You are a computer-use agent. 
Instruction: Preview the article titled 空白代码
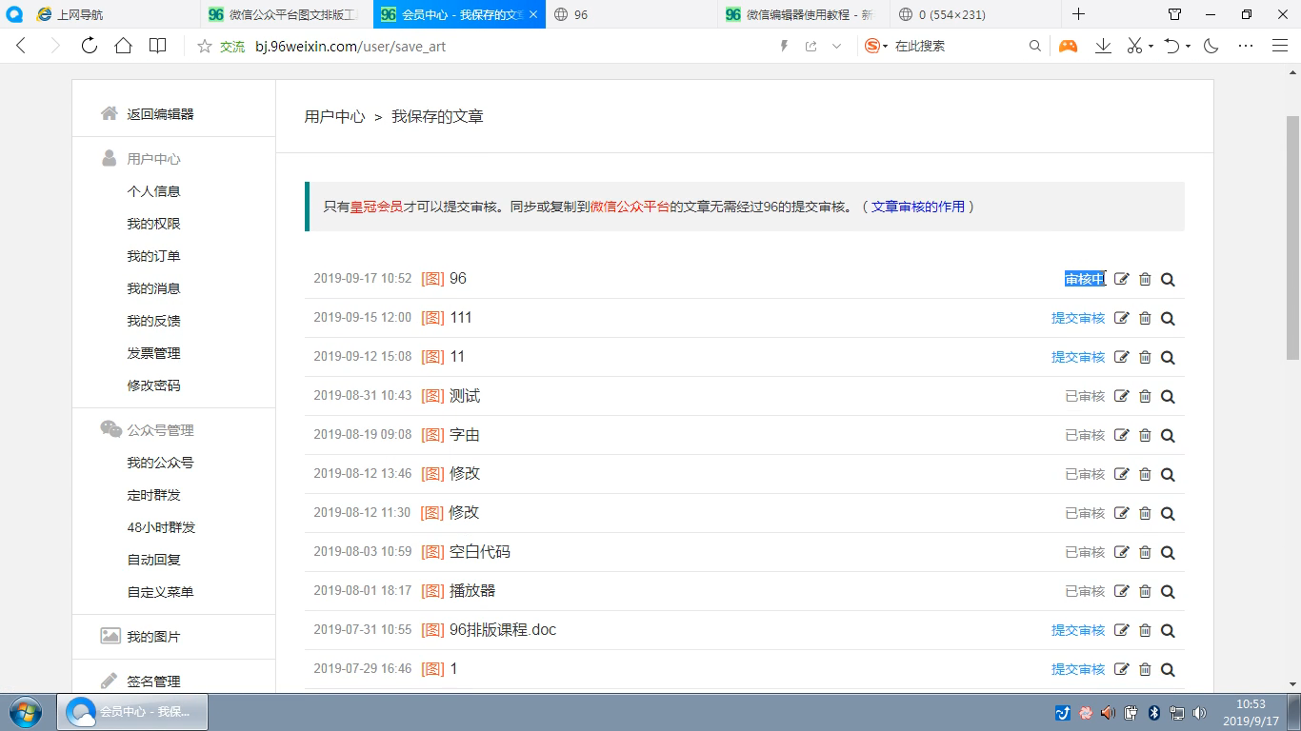(1168, 553)
